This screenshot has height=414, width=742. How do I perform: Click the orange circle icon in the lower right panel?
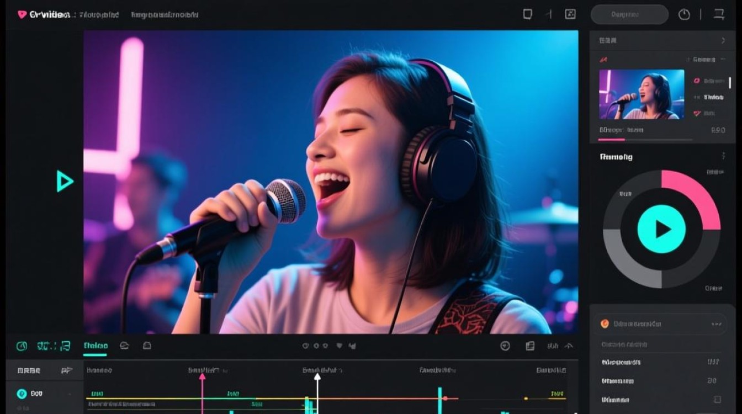(x=605, y=324)
